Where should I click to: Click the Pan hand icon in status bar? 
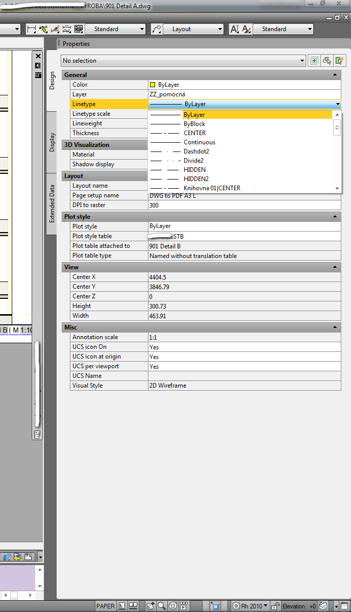tap(151, 606)
